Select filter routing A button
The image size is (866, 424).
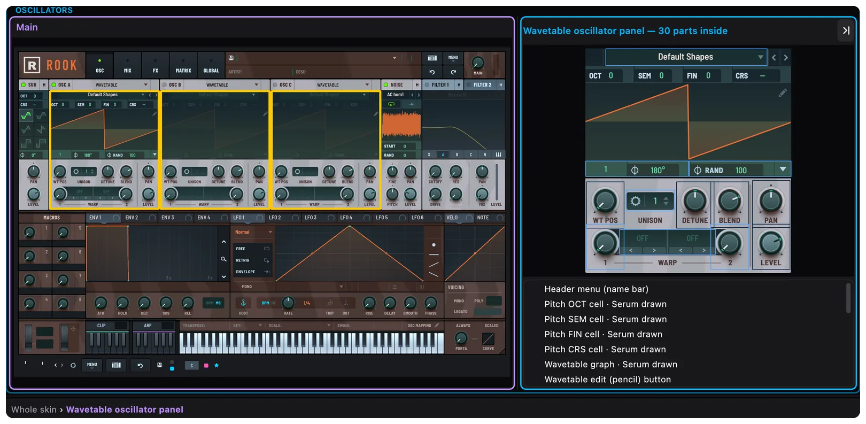tap(443, 155)
